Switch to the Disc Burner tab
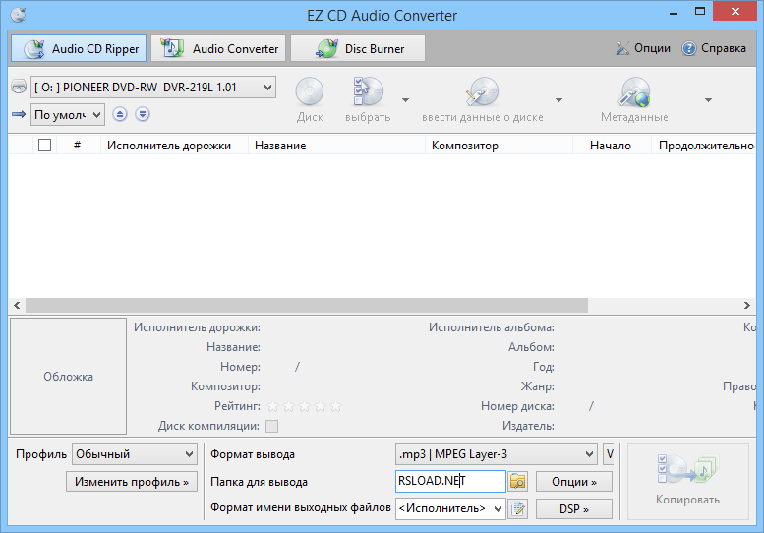 coord(358,48)
